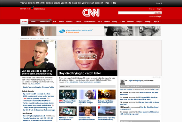The width and height of the screenshot is (182, 122).
Task: Play the Cameron offers expertise on spill video
Action: [x=87, y=95]
